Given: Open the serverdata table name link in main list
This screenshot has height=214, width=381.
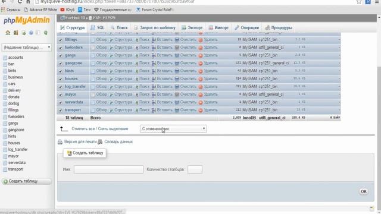Looking at the screenshot, I should pyautogui.click(x=74, y=102).
